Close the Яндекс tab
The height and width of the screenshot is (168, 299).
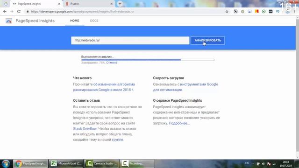(112, 4)
